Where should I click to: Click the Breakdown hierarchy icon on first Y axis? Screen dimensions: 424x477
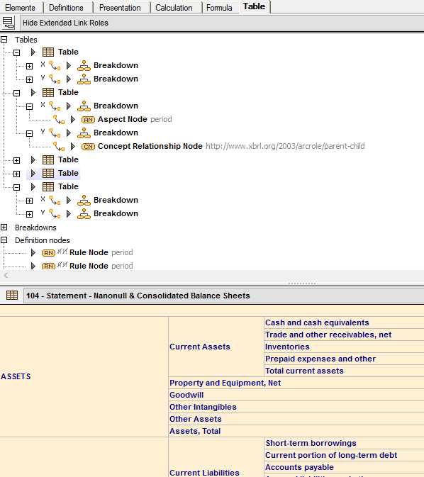click(x=84, y=79)
